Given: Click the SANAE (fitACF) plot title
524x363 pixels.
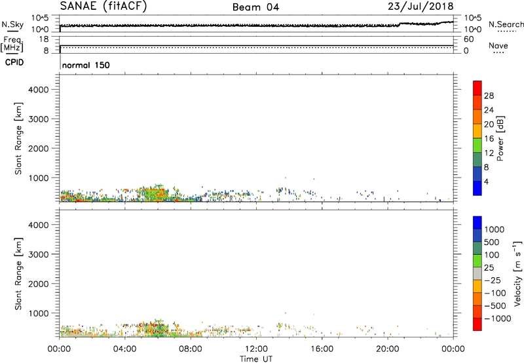Looking at the screenshot, I should pyautogui.click(x=103, y=6).
